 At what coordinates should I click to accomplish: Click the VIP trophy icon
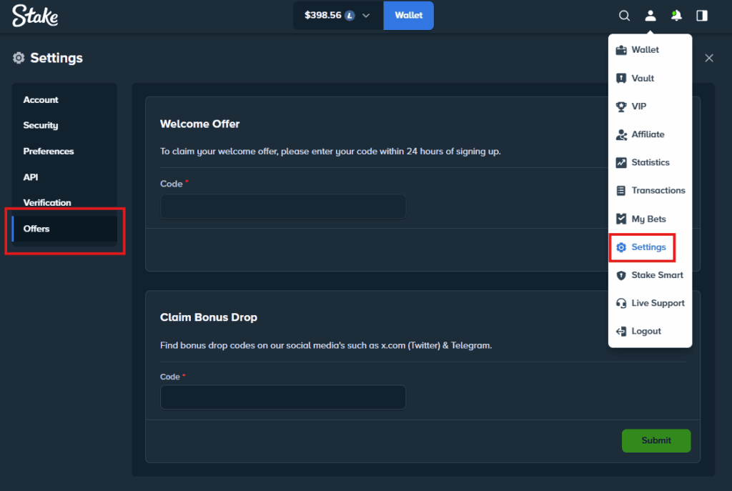620,106
